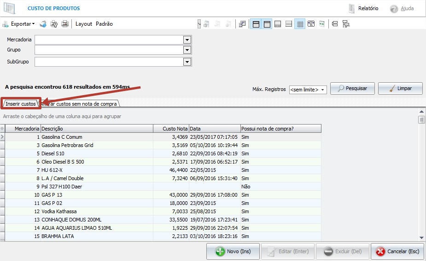
Task: Select the GAS P 13 row
Action: point(163,195)
